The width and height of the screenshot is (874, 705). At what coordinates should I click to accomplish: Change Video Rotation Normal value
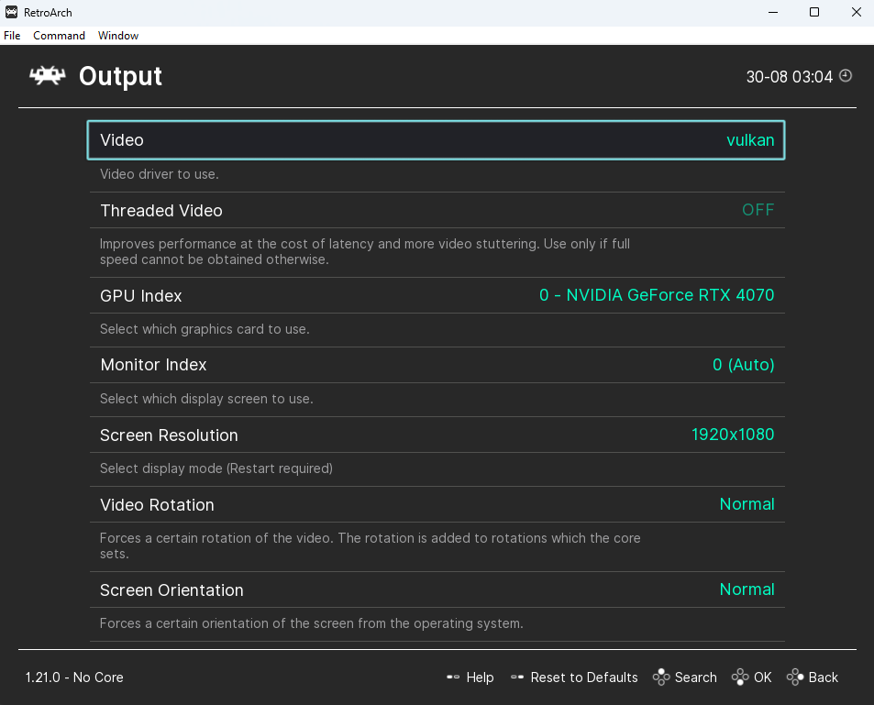coord(747,504)
